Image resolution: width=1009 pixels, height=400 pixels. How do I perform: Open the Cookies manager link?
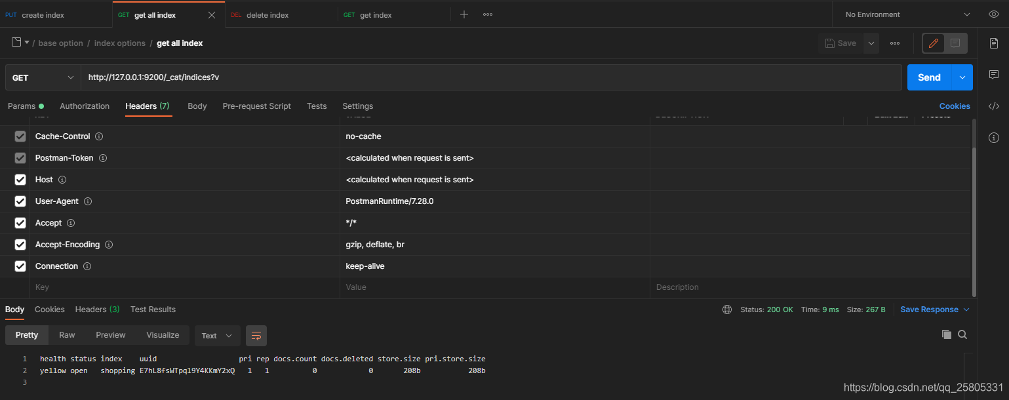point(955,106)
